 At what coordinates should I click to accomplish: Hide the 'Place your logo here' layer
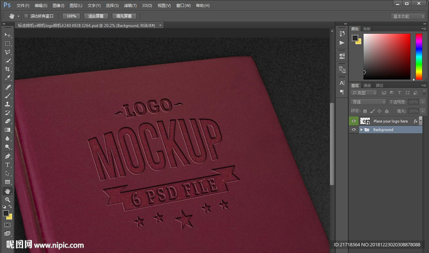tap(354, 121)
